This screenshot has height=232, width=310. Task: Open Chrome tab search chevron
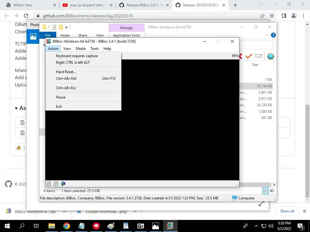click(261, 4)
